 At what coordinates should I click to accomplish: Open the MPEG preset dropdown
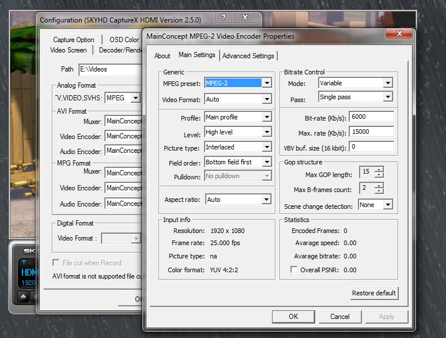266,83
